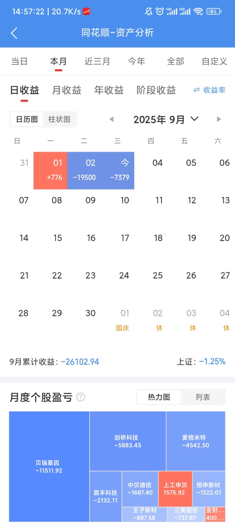Go to previous month arrow
The height and width of the screenshot is (523, 235).
111,119
